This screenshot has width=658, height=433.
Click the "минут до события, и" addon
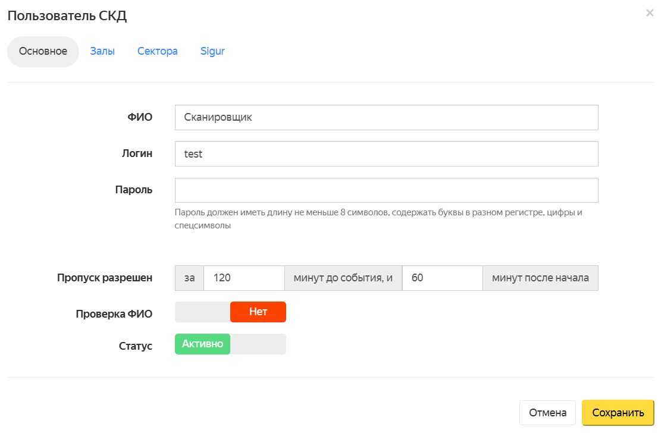tap(343, 278)
